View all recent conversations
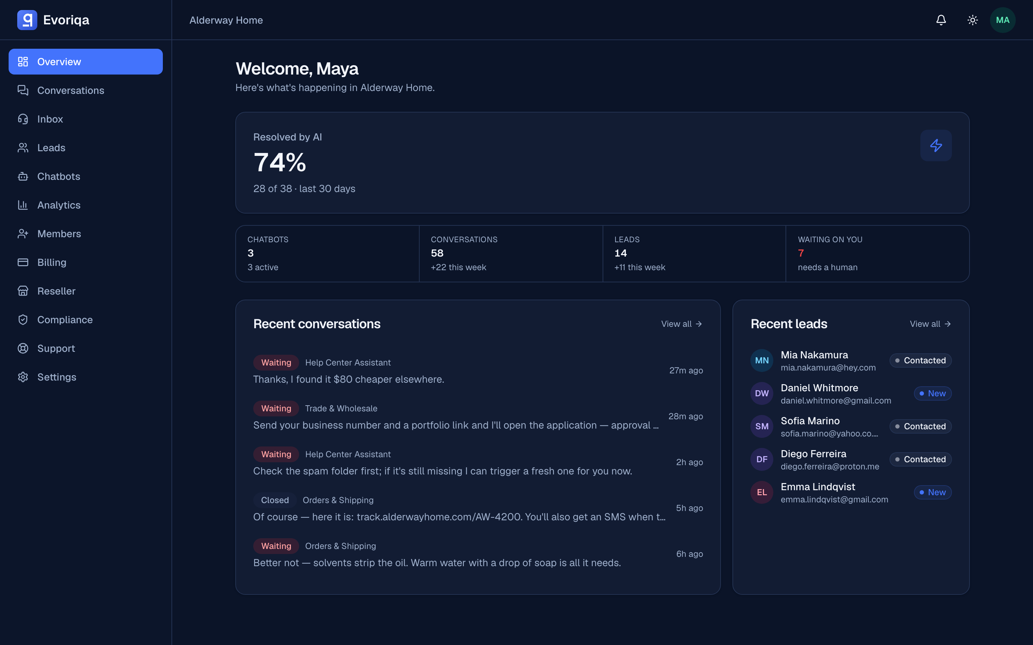 (682, 324)
